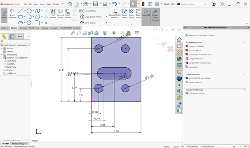Switch to the Evaluate tab
The image size is (250, 148).
[x=54, y=28]
